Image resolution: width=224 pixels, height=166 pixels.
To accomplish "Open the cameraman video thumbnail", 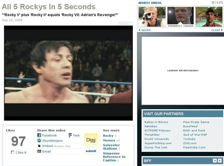I will (152, 17).
